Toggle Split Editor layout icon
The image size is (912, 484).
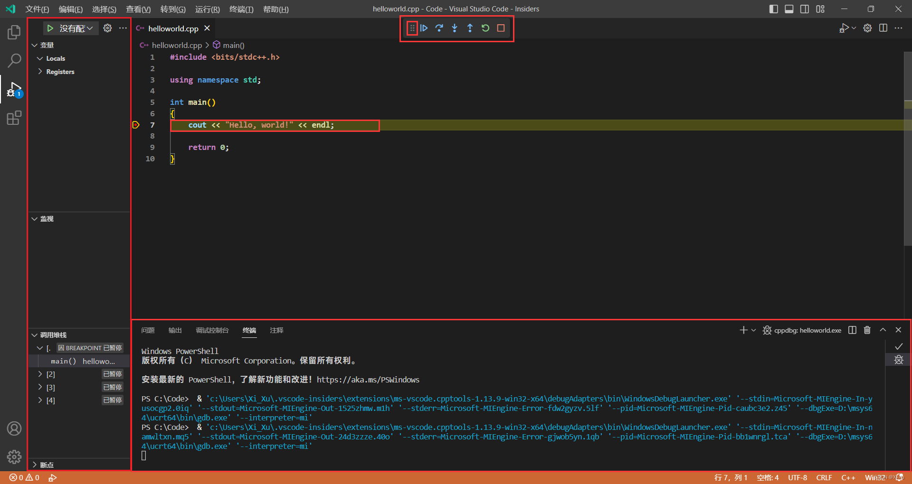point(883,28)
